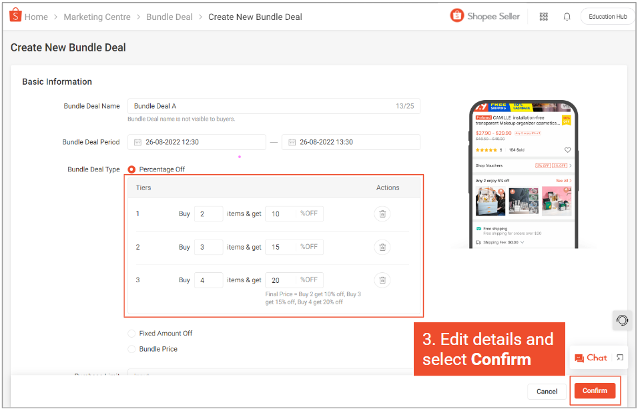Delete Tier 1 using its trash icon
This screenshot has width=638, height=409.
[x=382, y=214]
